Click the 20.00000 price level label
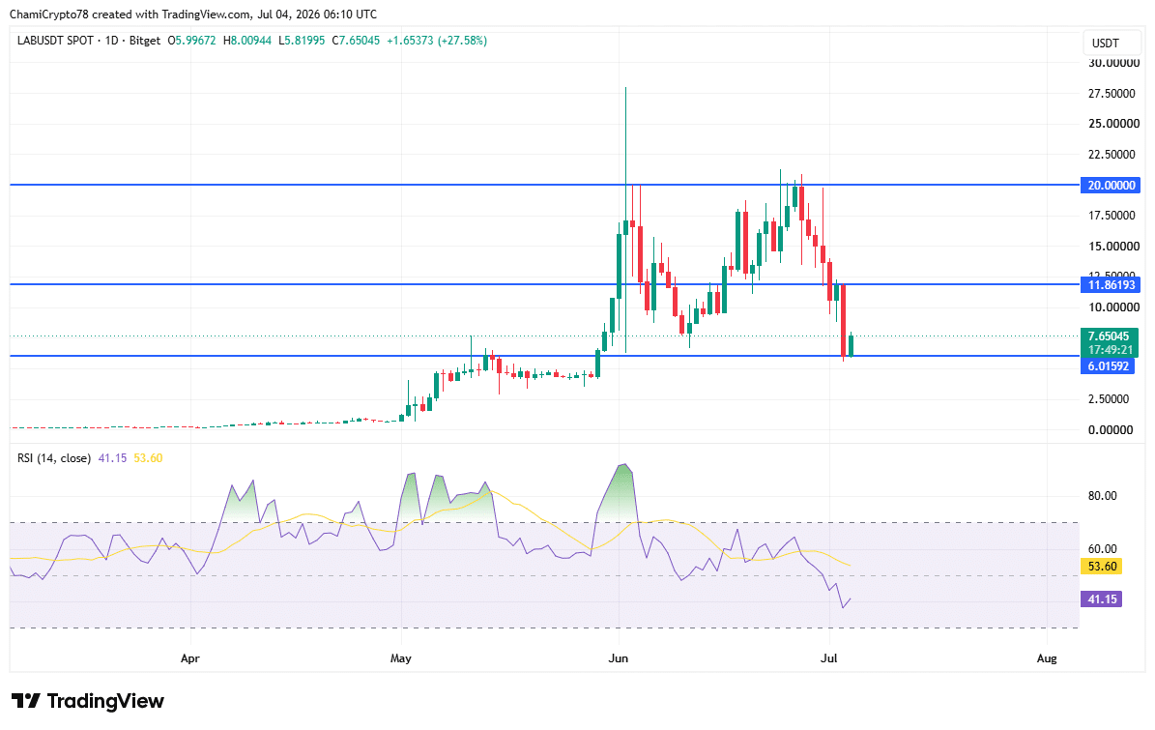Screen dimensions: 1155x730 pos(1111,185)
